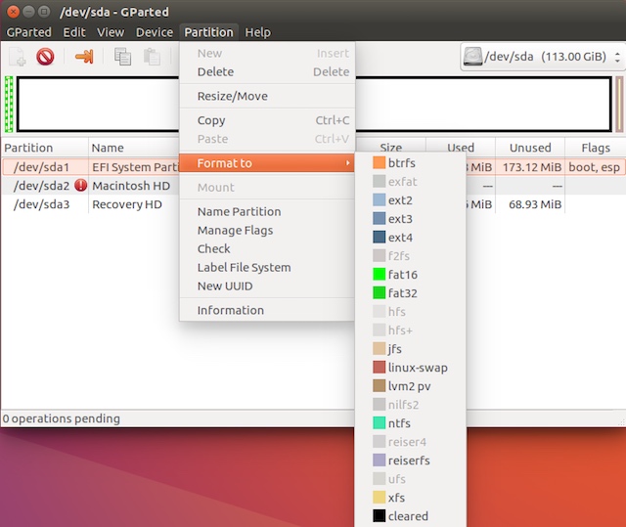Choose jfs file system option

click(x=410, y=349)
